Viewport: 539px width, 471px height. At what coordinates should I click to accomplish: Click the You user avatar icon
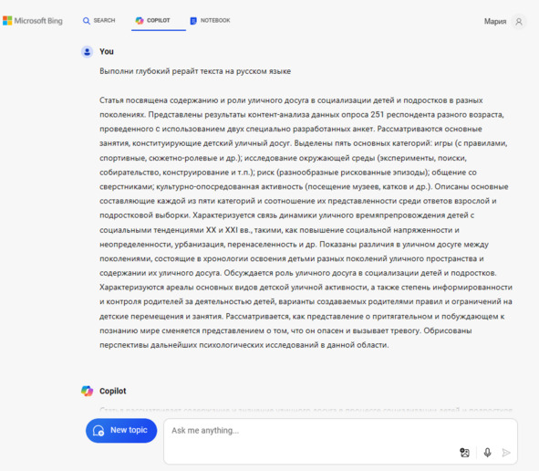tap(87, 52)
